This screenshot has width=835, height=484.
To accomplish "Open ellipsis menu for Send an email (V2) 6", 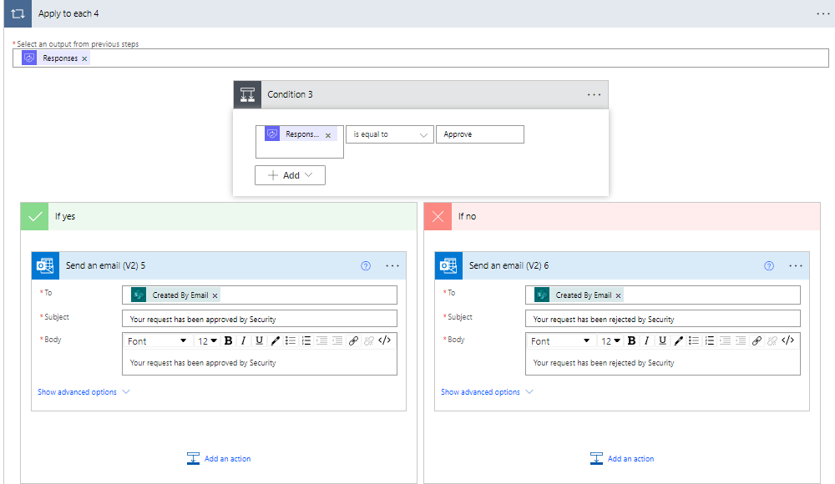I will click(796, 265).
